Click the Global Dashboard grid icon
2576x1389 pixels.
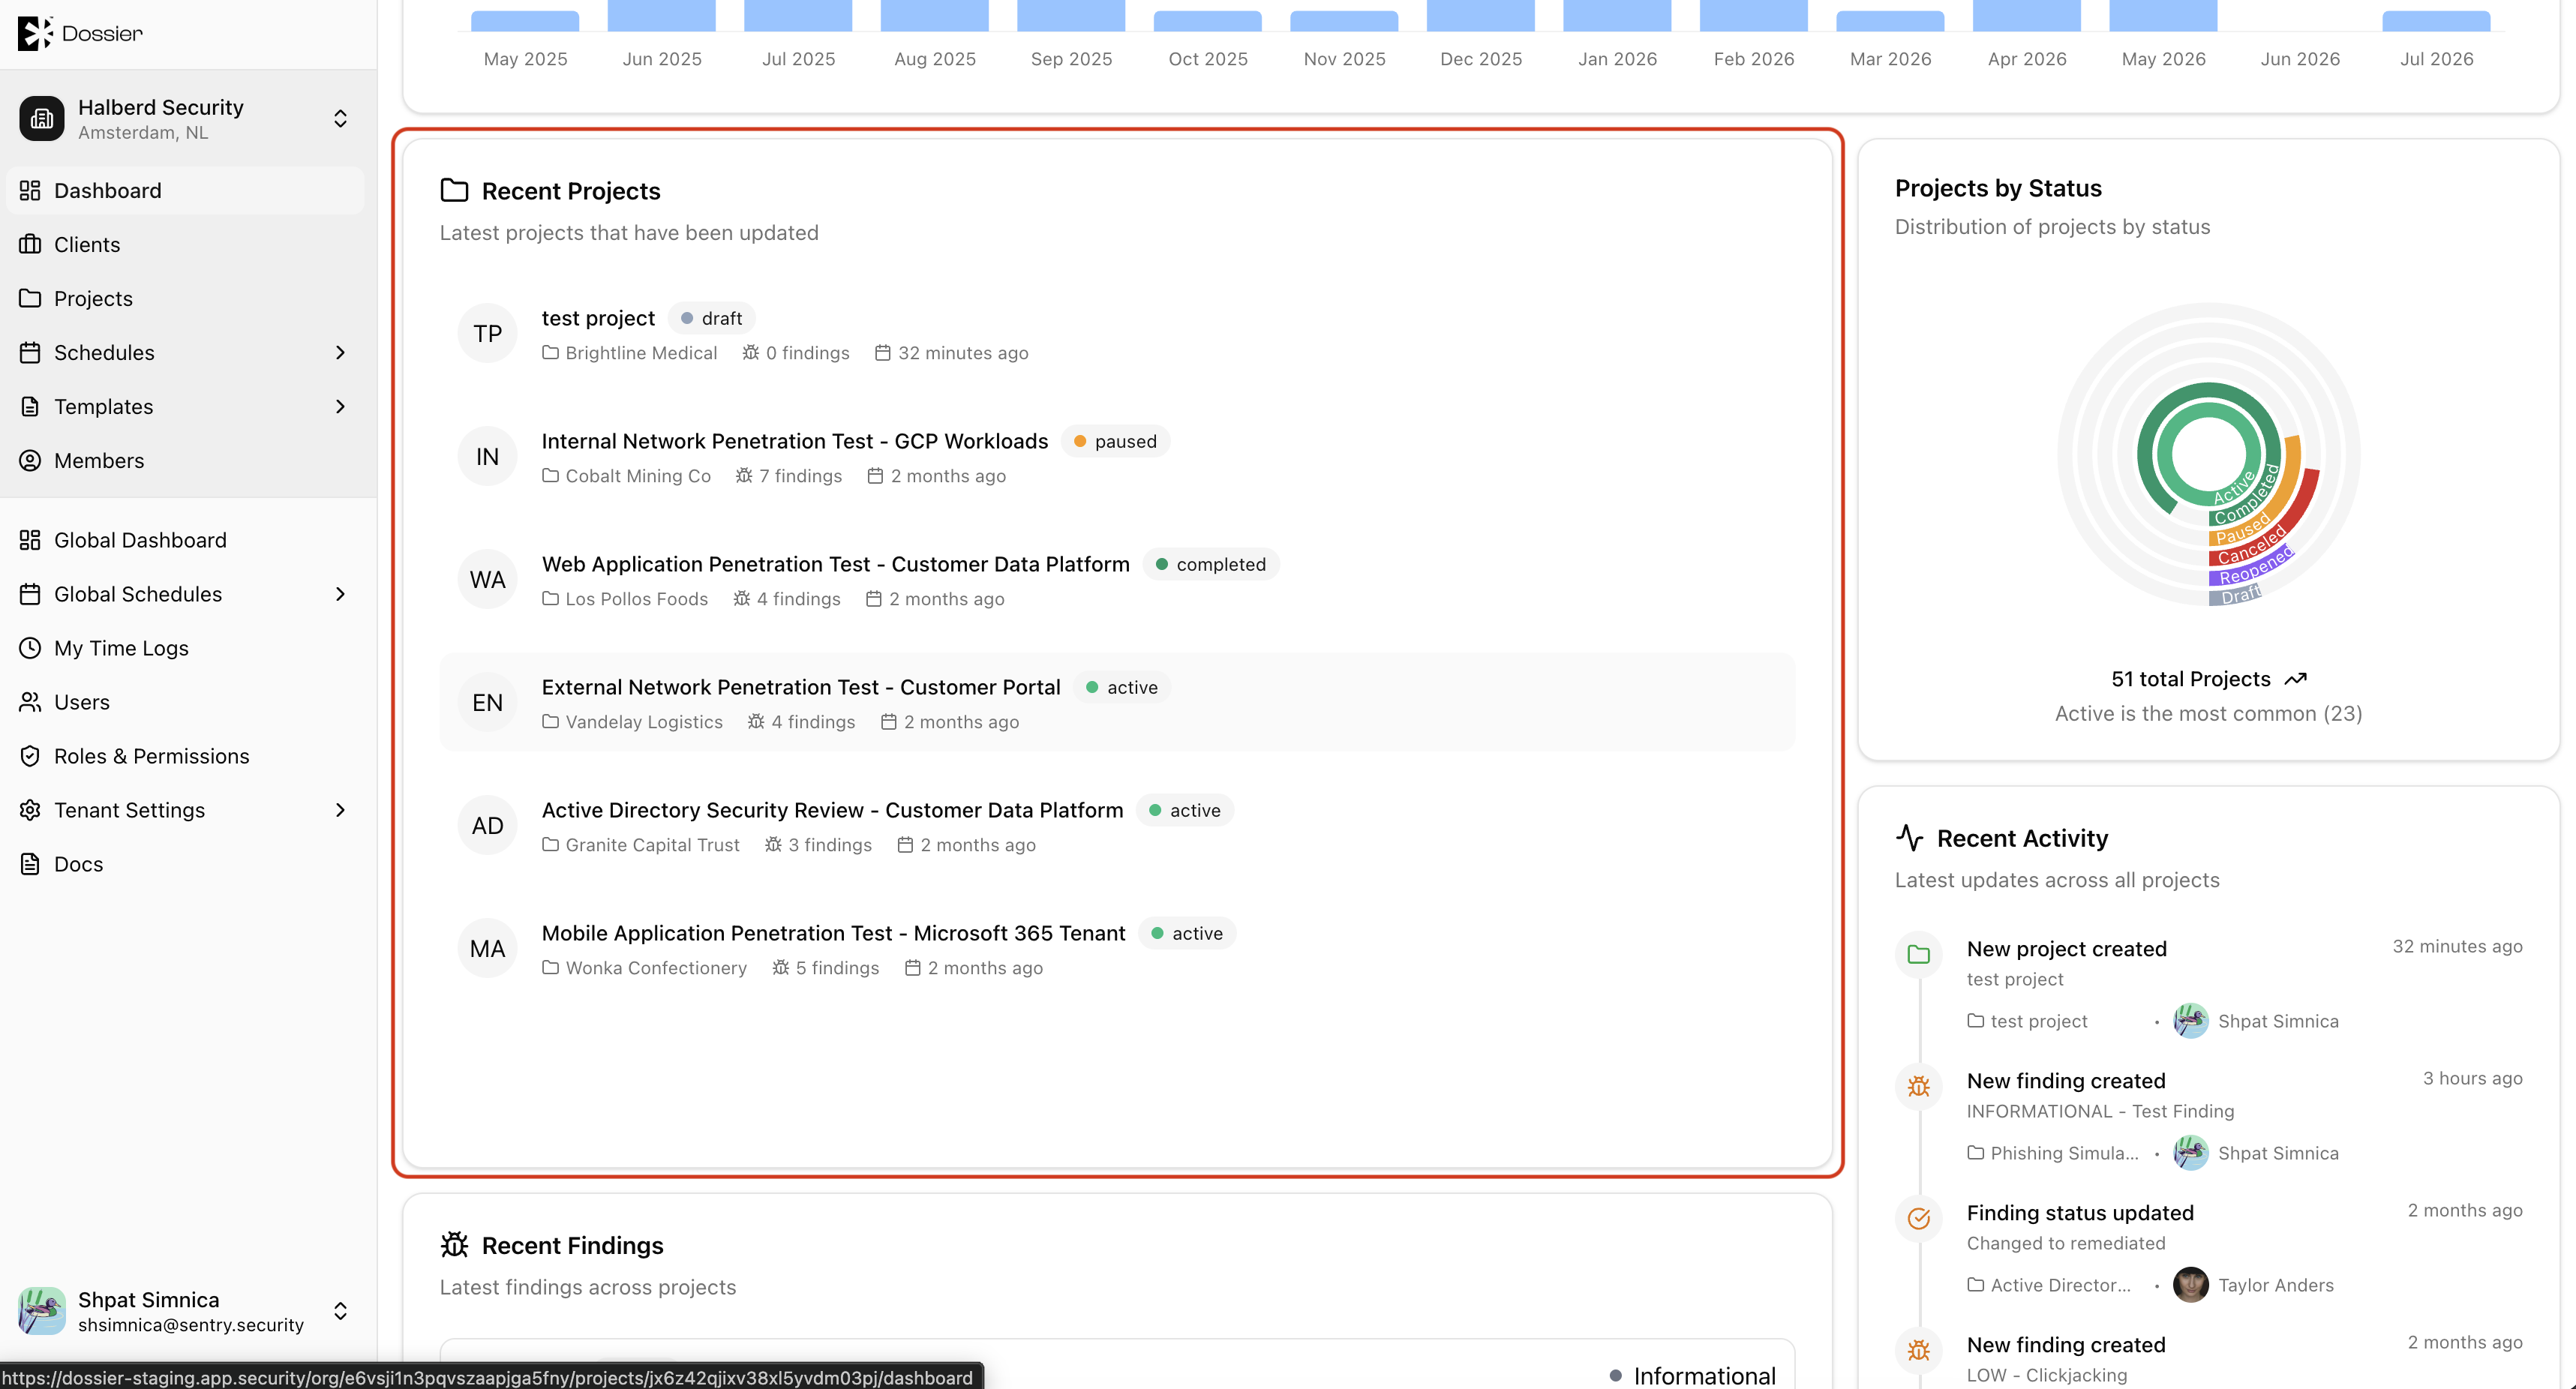(x=30, y=540)
